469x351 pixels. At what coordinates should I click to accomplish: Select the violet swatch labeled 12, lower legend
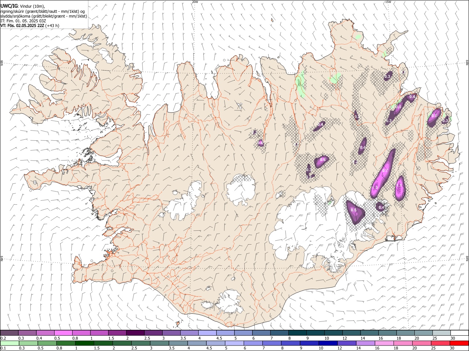click(346, 343)
